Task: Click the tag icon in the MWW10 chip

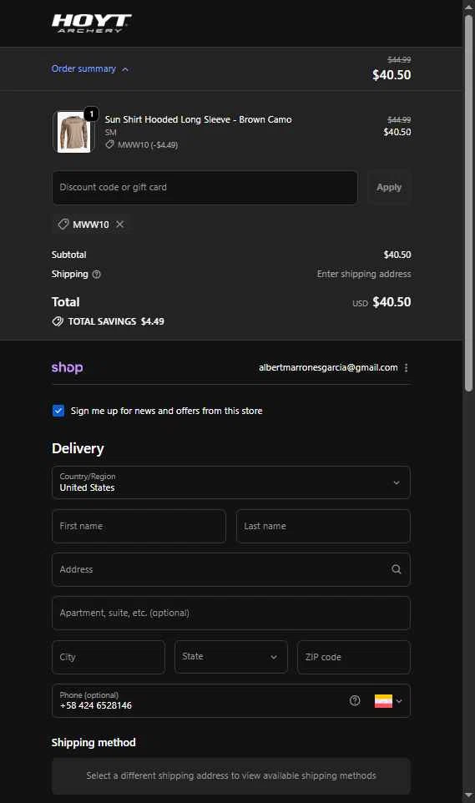Action: pos(63,225)
